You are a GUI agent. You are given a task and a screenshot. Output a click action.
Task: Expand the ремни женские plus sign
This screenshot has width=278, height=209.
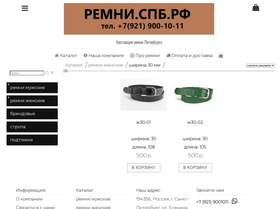pos(8,98)
